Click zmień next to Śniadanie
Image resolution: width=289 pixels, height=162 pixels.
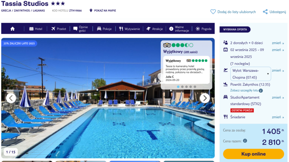point(278,117)
